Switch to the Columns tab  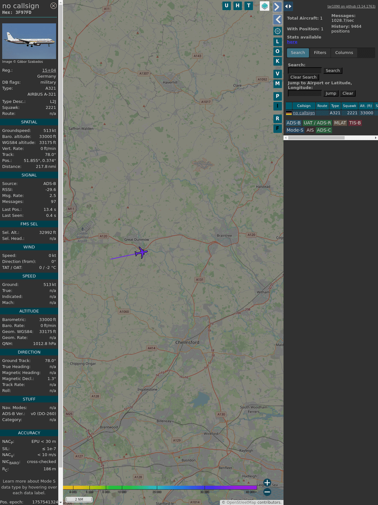tap(344, 53)
